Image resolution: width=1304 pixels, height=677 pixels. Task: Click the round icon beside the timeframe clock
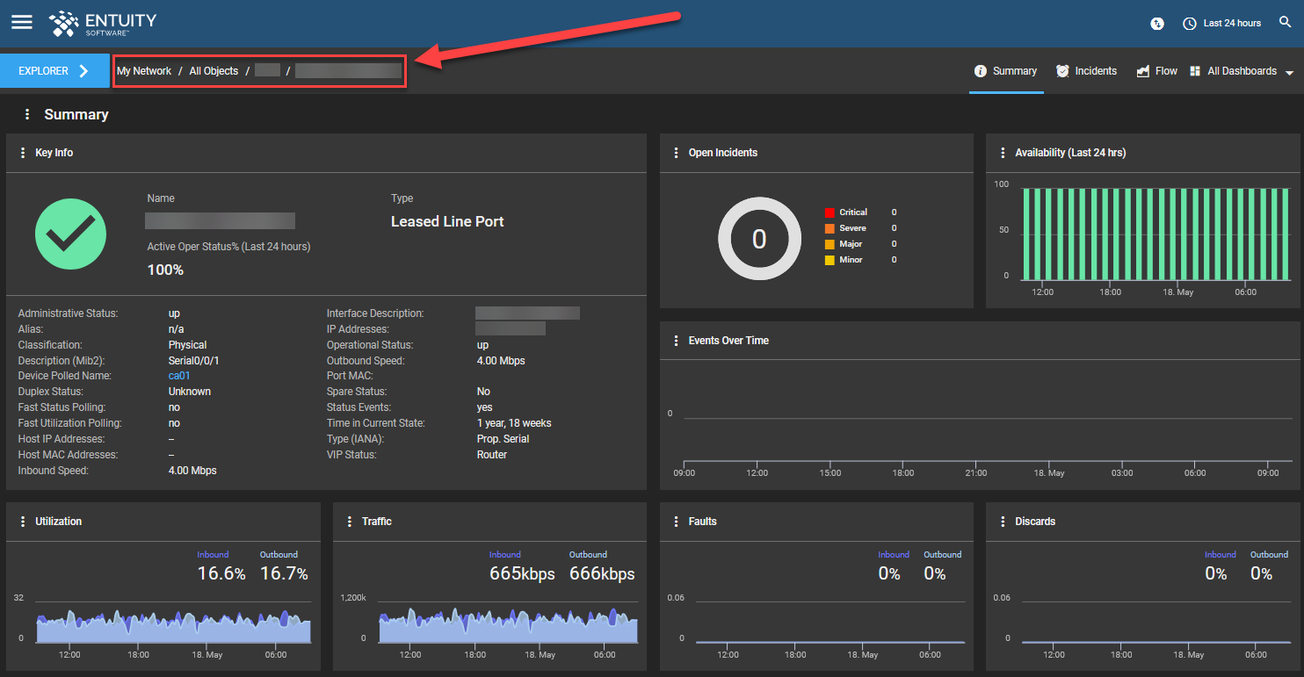tap(1157, 24)
